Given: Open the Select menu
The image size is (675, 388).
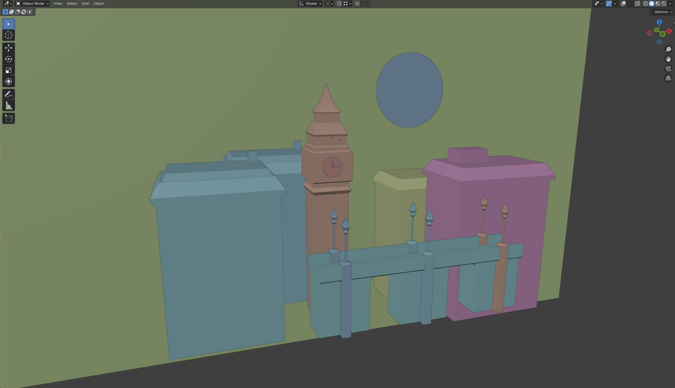Looking at the screenshot, I should pos(72,4).
